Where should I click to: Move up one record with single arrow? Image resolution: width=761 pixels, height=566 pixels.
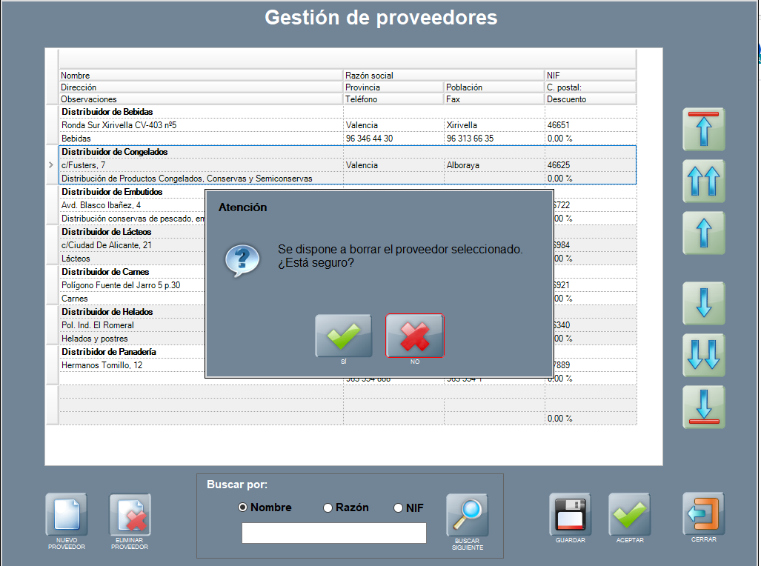tap(703, 233)
